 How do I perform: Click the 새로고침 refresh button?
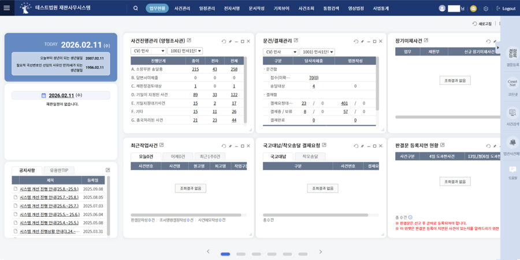[x=482, y=24]
